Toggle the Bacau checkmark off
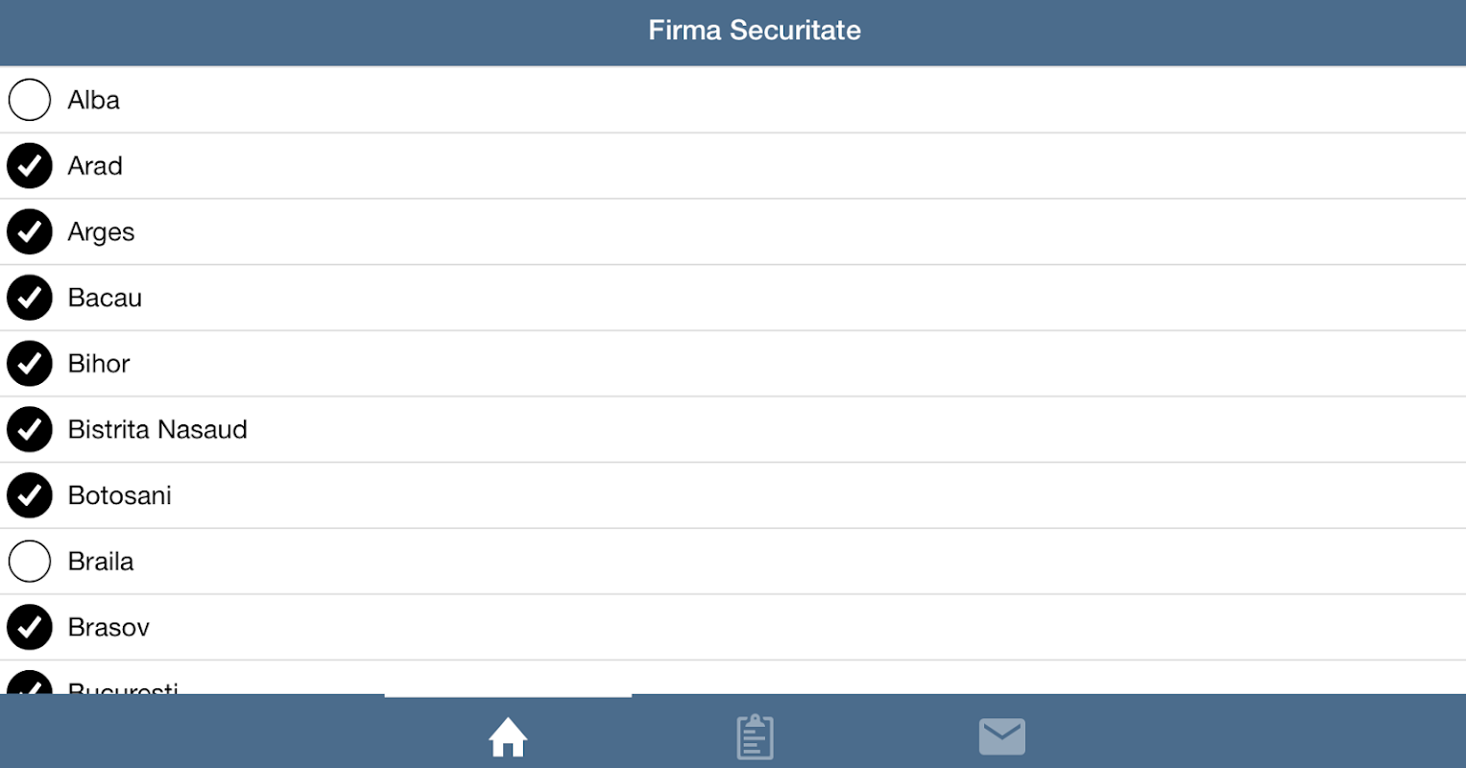Viewport: 1466px width, 768px height. pyautogui.click(x=30, y=298)
